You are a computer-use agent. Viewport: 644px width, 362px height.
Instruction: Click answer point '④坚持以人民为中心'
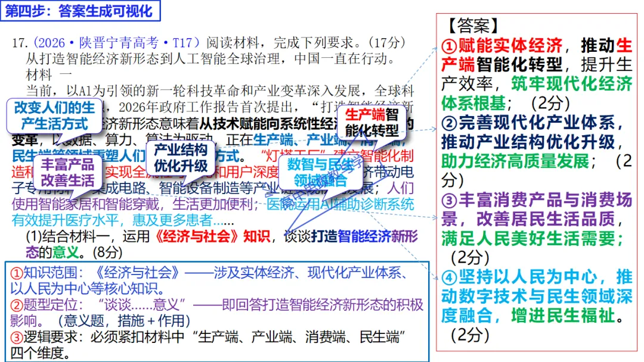point(519,277)
